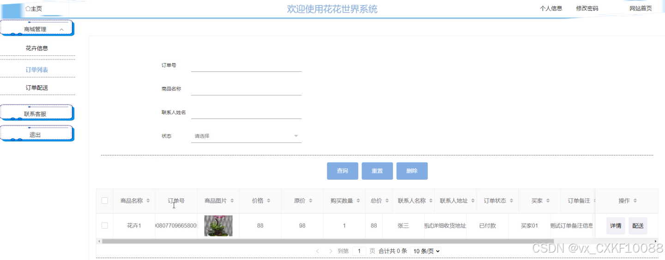Click the price cell showing 98
Image resolution: width=665 pixels, height=260 pixels.
tap(302, 225)
